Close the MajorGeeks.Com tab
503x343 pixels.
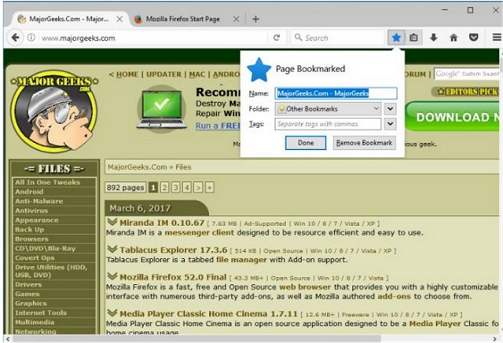point(119,19)
